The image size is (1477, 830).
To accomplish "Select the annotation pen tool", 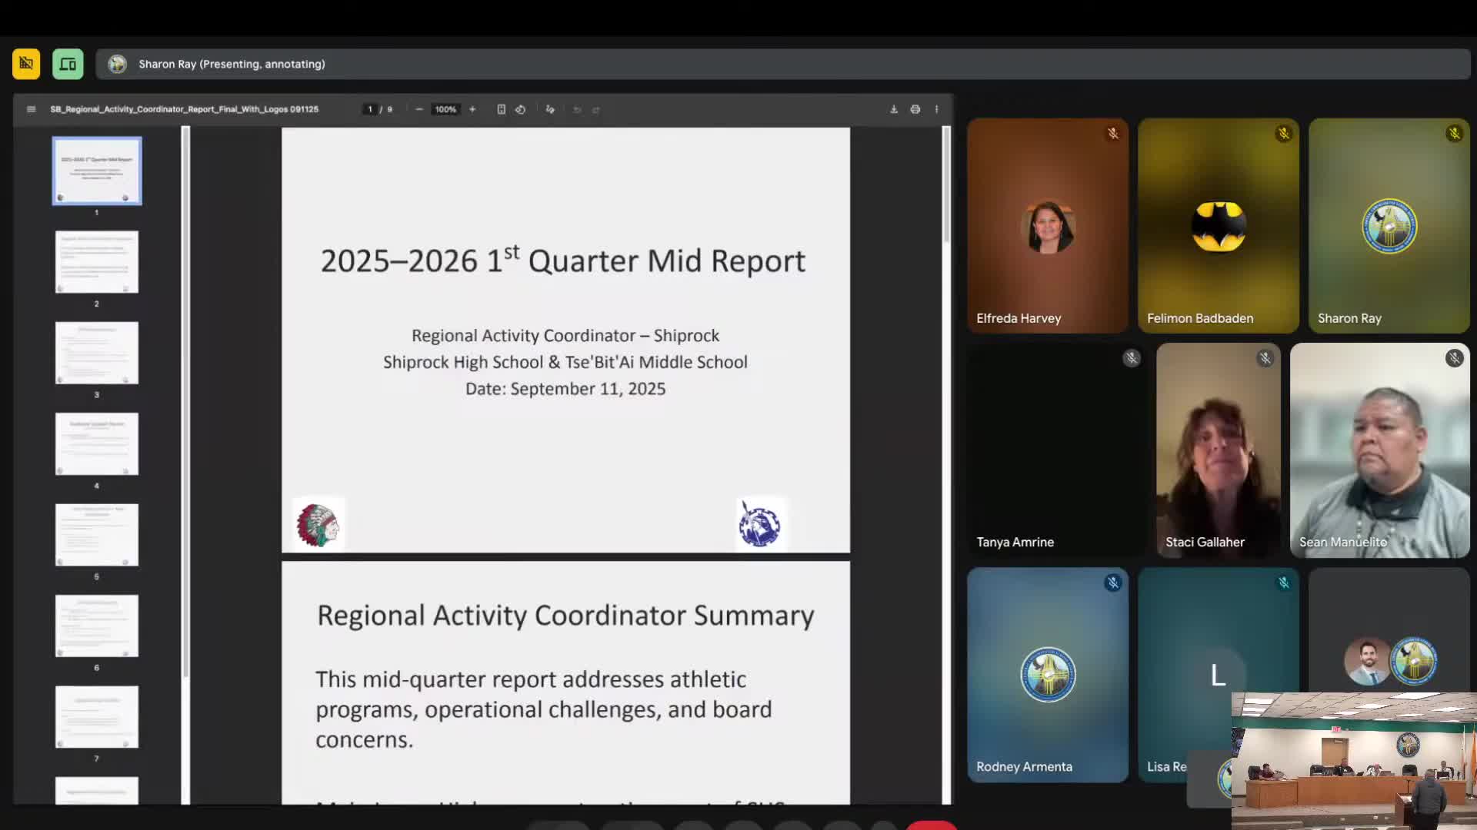I will pos(550,109).
